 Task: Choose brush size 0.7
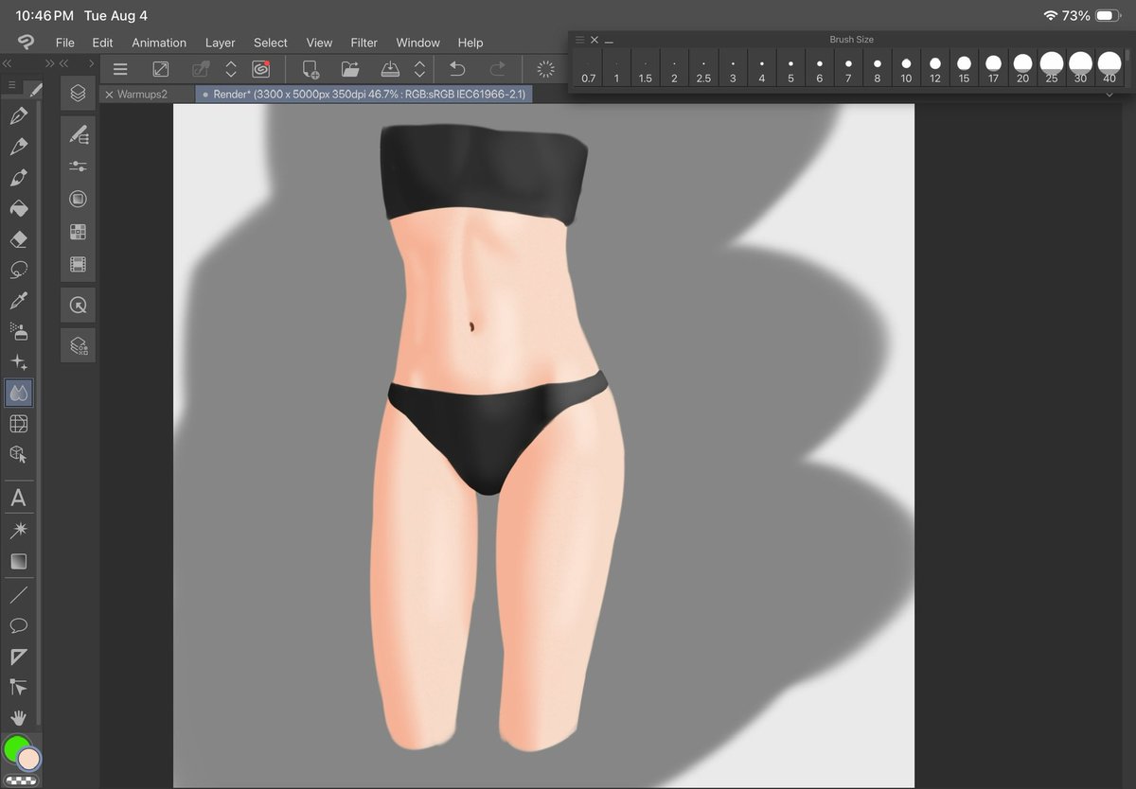(x=588, y=69)
